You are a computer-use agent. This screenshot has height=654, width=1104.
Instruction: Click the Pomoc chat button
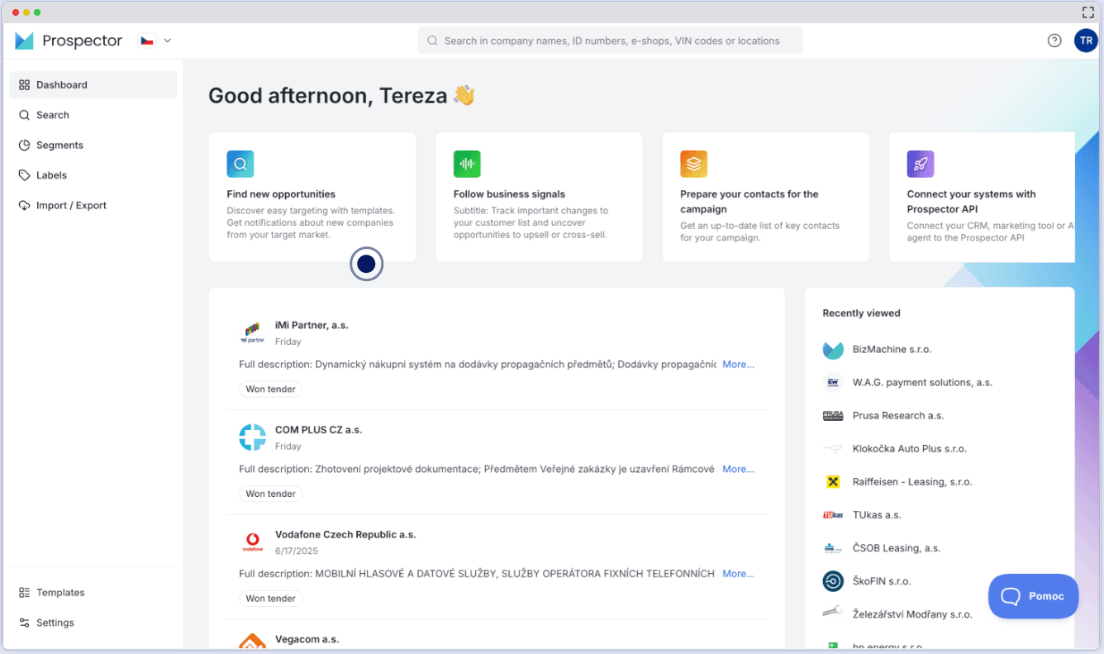tap(1033, 596)
